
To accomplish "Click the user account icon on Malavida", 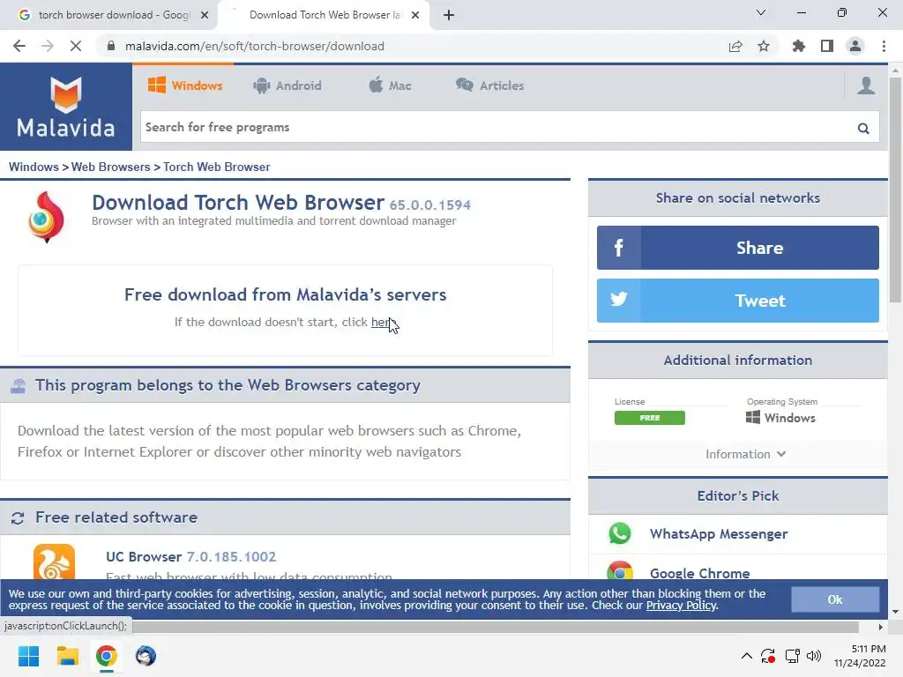I will tap(866, 86).
